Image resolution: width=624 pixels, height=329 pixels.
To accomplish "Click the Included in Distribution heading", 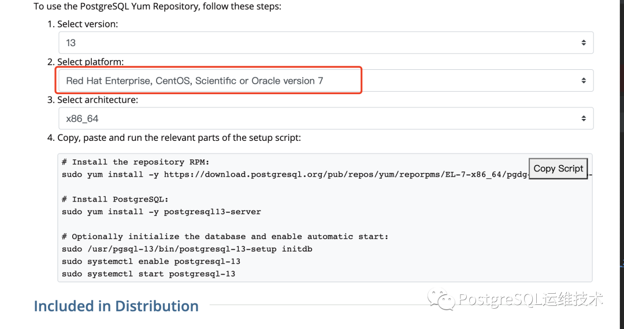I will coord(116,306).
